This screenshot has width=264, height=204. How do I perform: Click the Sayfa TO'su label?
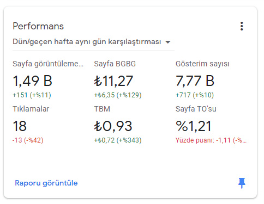[196, 109]
